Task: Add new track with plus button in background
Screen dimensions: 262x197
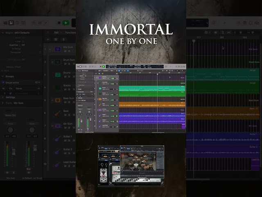Action: click(x=48, y=39)
